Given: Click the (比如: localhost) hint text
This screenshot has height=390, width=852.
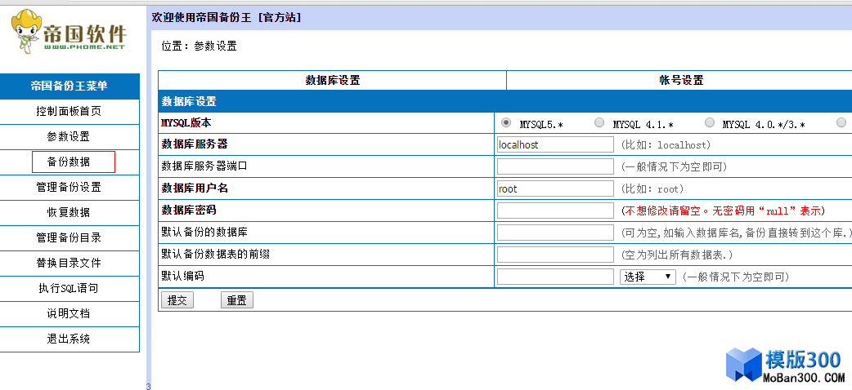Looking at the screenshot, I should (666, 145).
